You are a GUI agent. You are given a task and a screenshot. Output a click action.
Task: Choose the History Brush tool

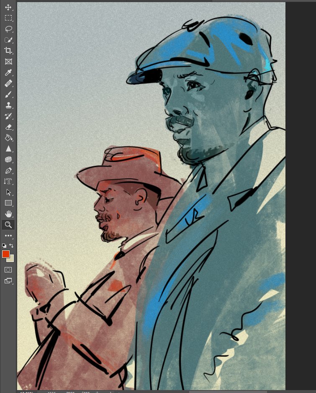tap(8, 116)
